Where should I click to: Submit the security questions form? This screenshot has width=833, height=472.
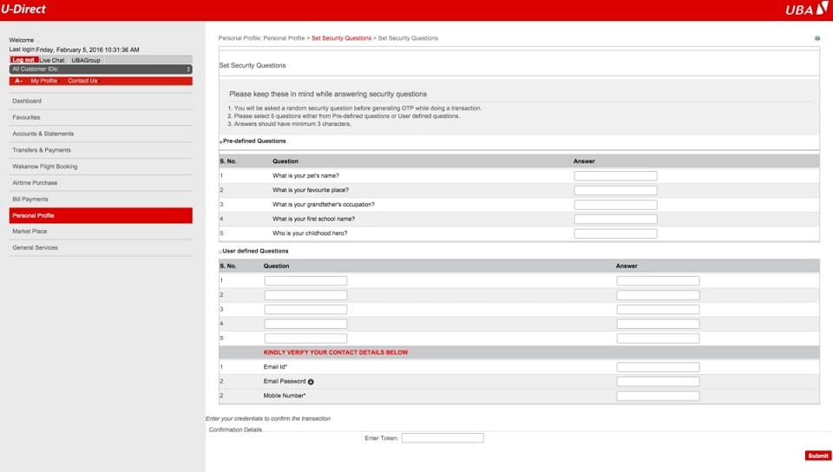point(817,456)
